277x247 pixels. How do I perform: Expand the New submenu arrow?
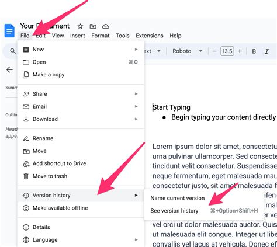click(x=136, y=50)
